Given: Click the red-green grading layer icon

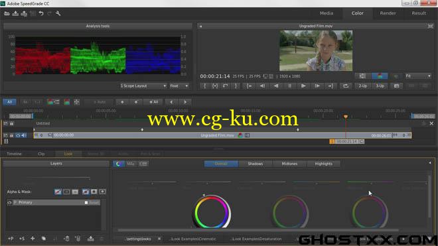Looking at the screenshot, I should [x=67, y=102].
